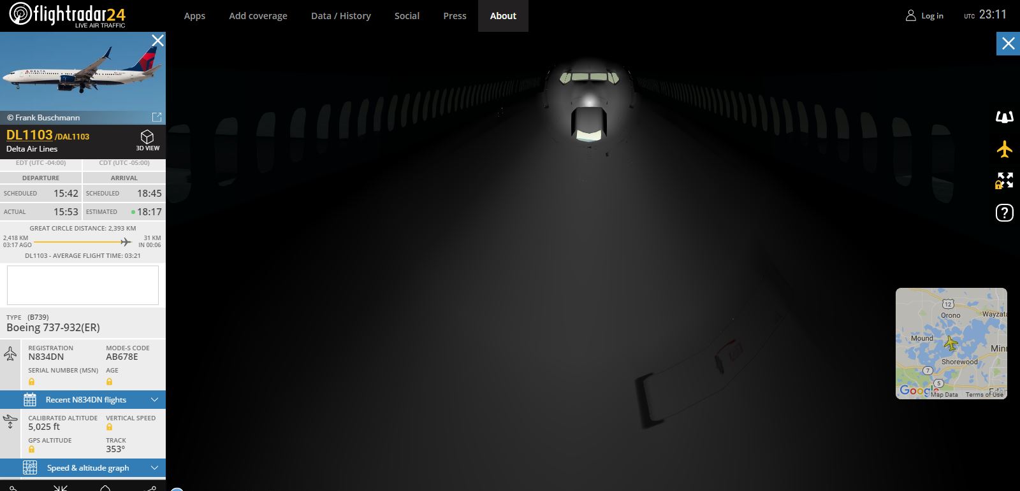This screenshot has width=1020, height=491.
Task: Click the lock icon under Serial Number (MSN)
Action: (x=31, y=381)
